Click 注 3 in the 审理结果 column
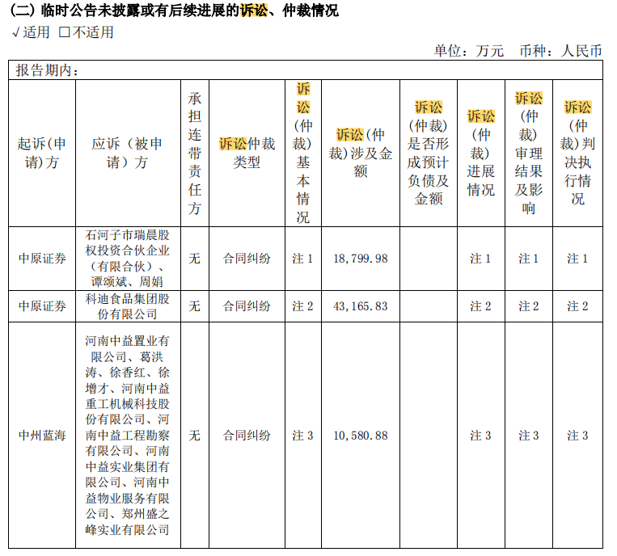 529,436
